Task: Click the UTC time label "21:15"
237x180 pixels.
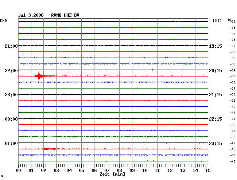Action: 215,95
